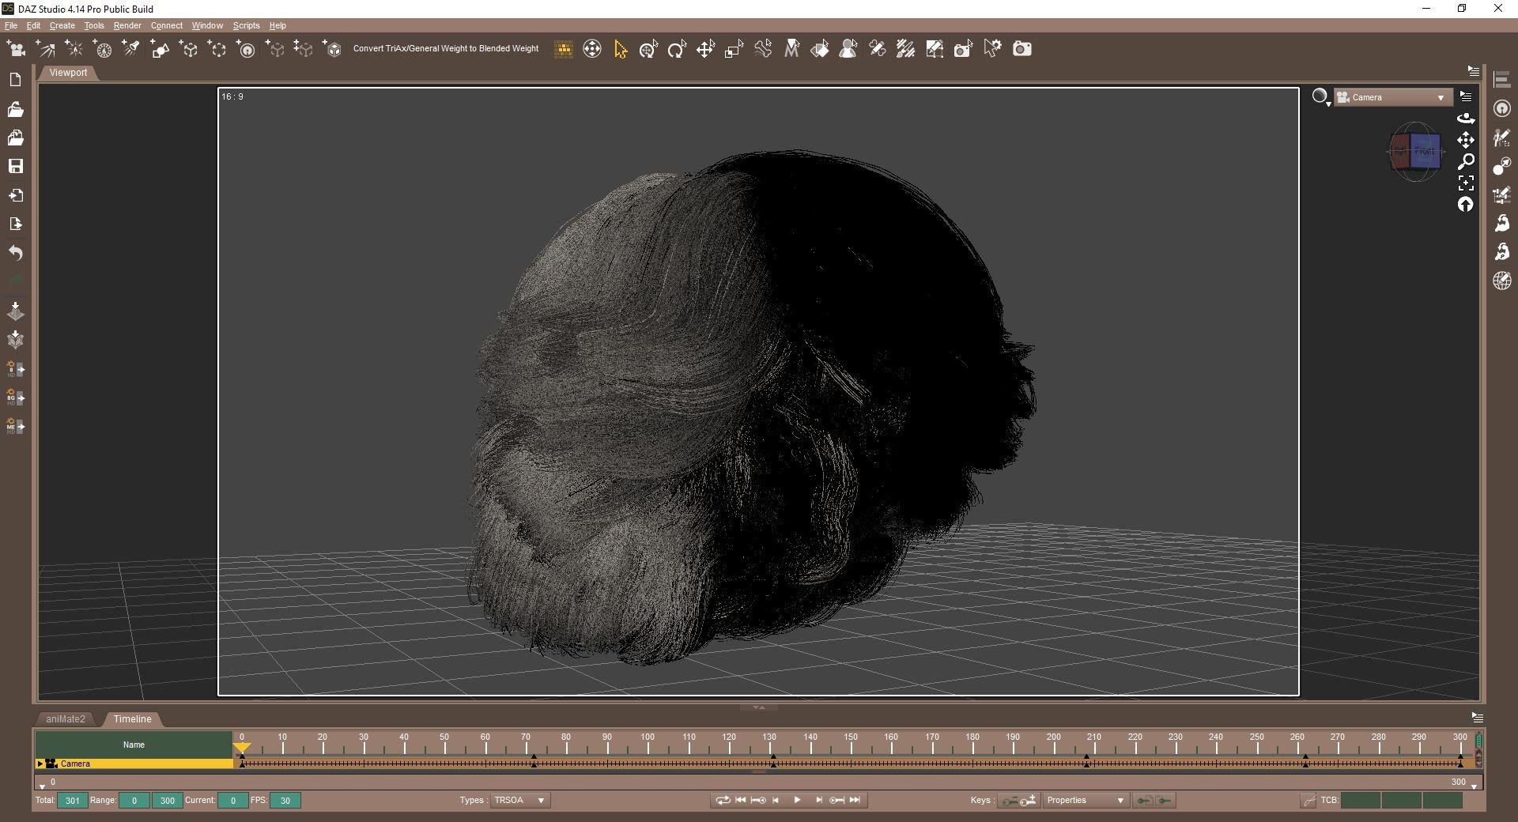Expand the Camera row in the timeline
Screen dimensions: 1518x822
point(40,764)
